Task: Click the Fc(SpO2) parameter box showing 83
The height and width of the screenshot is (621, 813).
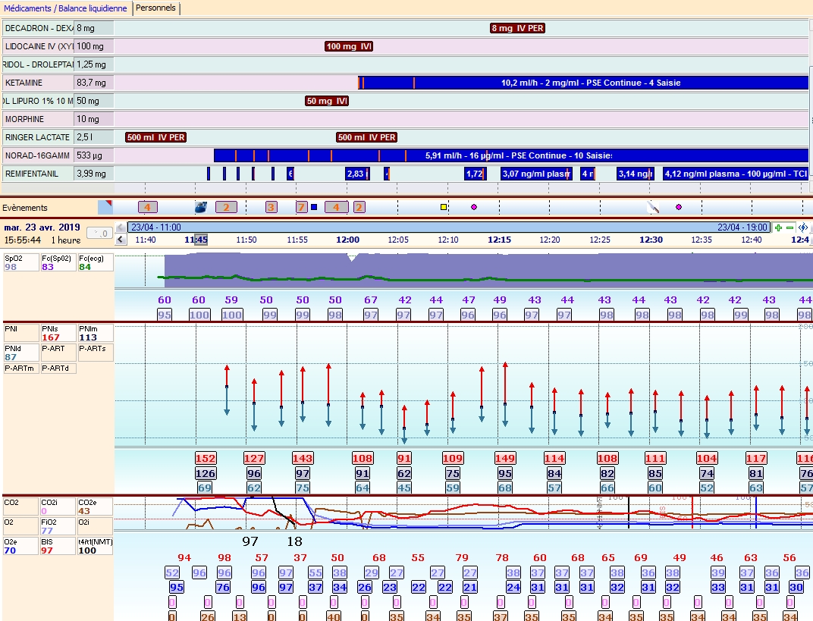Action: click(x=58, y=262)
